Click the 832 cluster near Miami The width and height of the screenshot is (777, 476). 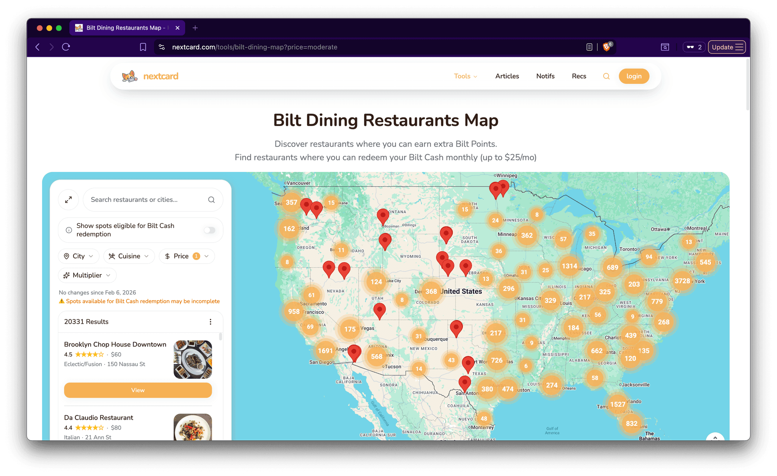631,424
